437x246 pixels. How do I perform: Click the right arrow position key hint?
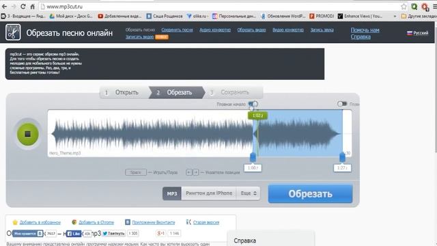pyautogui.click(x=196, y=172)
